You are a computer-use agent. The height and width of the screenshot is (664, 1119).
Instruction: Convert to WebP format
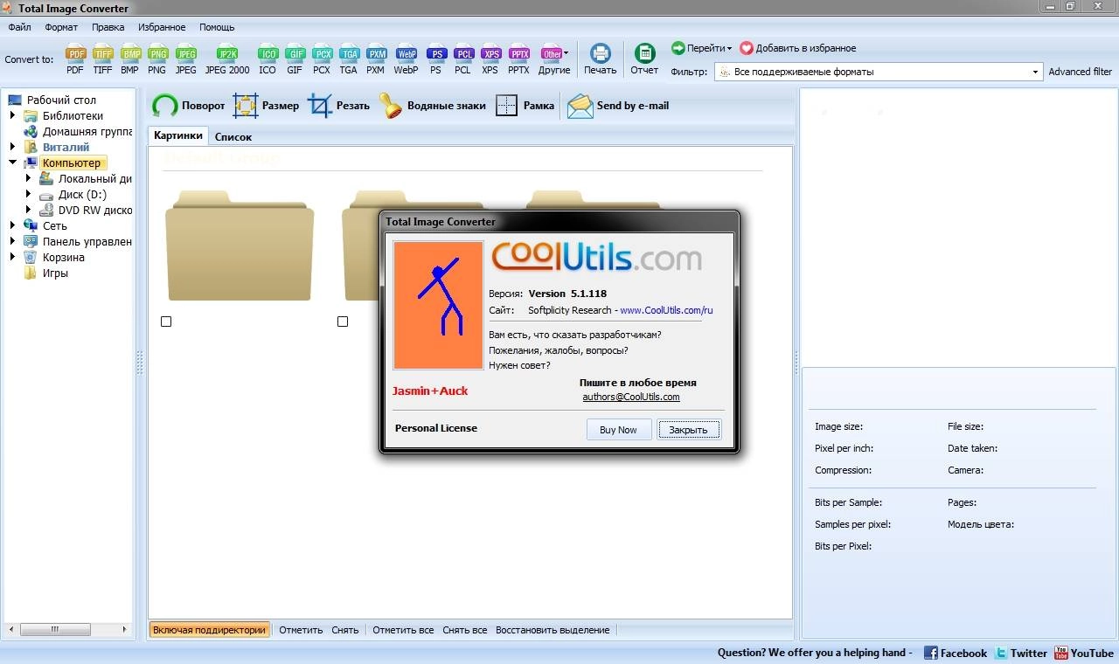[406, 59]
